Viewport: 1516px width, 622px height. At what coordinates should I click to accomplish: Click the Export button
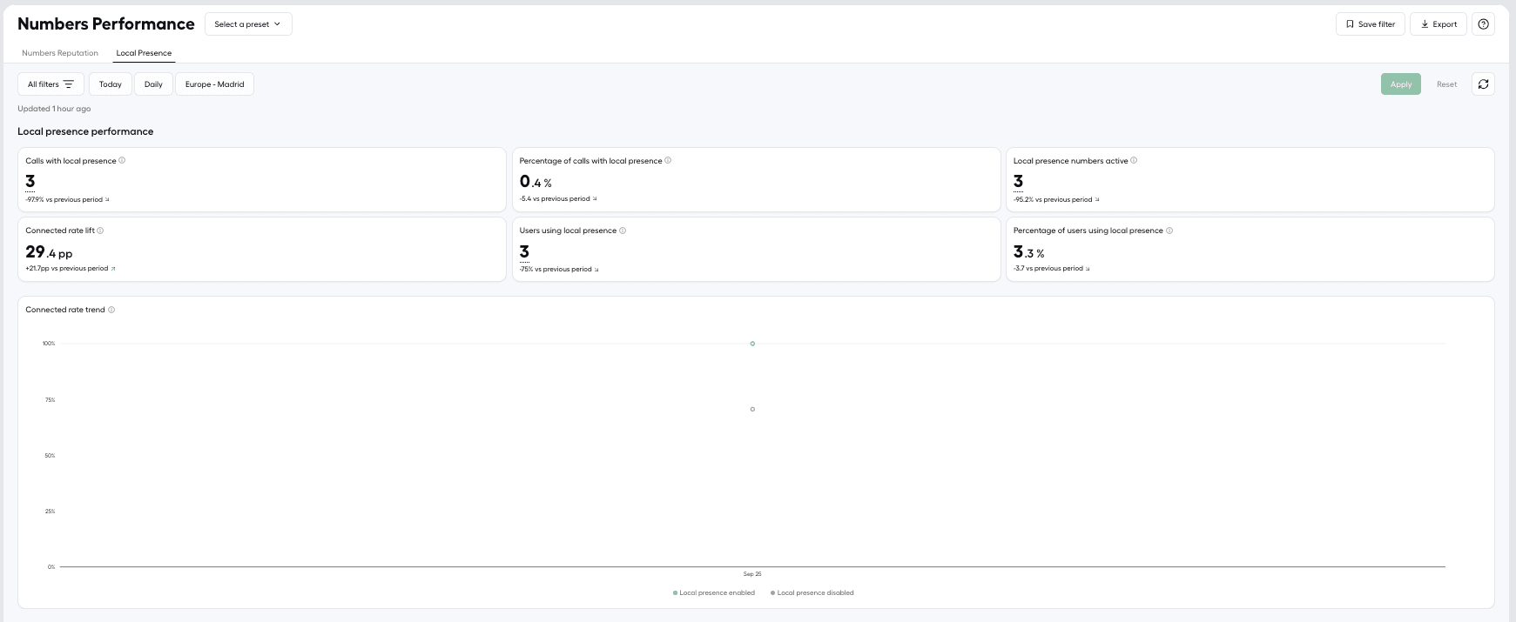(x=1439, y=24)
